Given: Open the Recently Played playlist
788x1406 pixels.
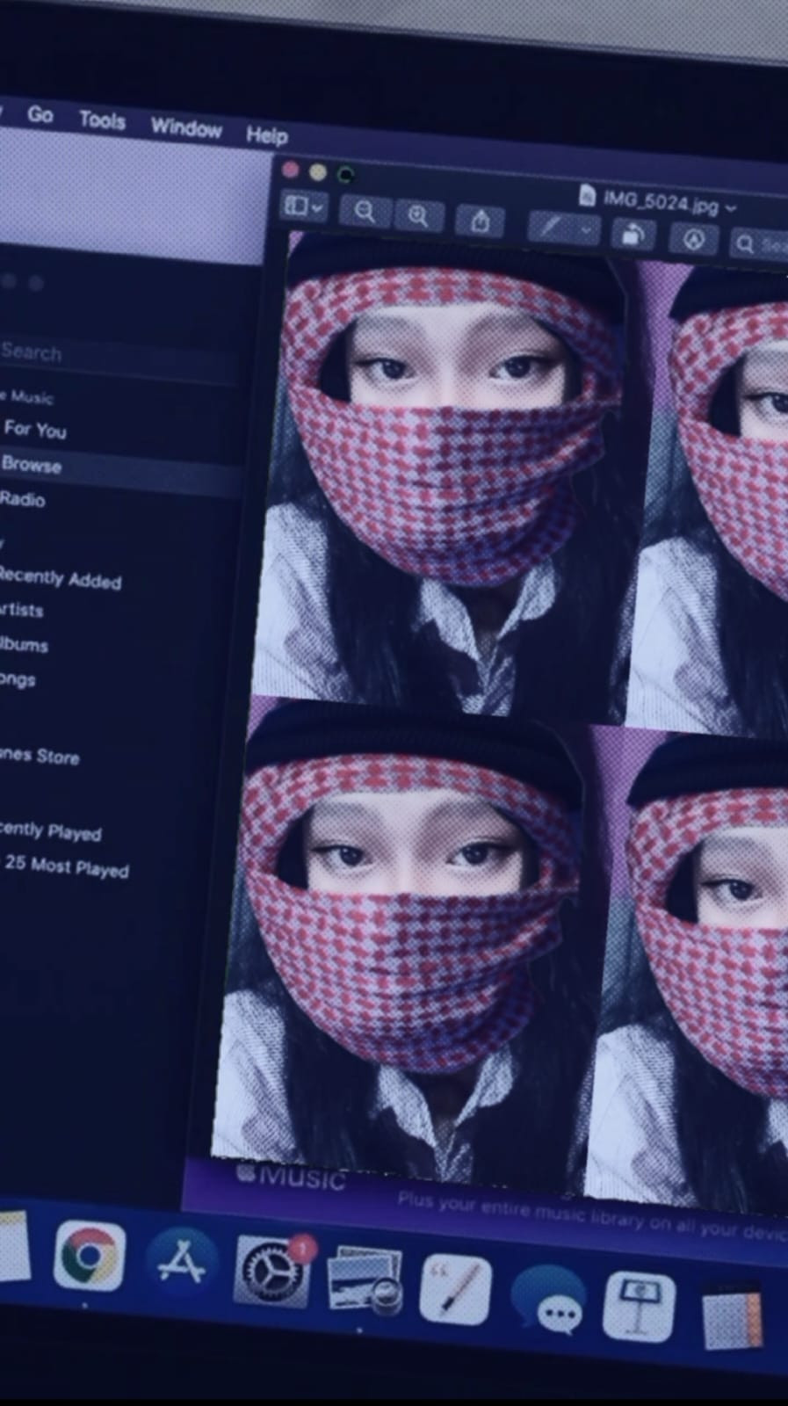Looking at the screenshot, I should (51, 830).
